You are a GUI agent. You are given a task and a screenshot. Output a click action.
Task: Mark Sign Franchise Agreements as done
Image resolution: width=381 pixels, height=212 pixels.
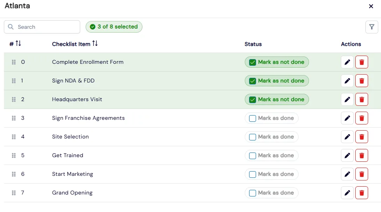point(271,118)
